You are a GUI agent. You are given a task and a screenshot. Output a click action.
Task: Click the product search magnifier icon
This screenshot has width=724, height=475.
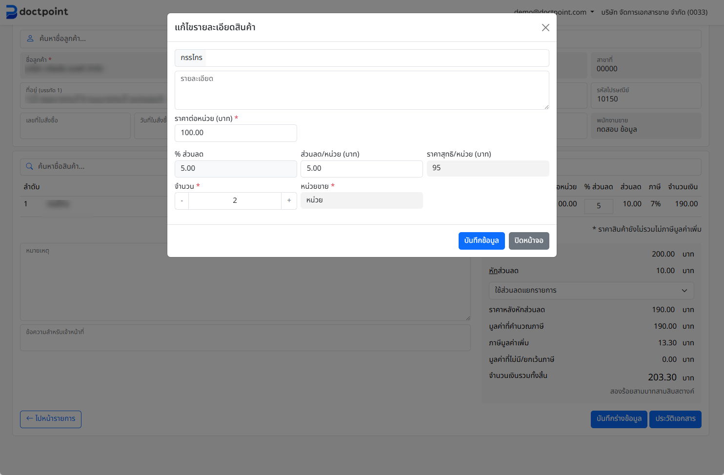(30, 166)
